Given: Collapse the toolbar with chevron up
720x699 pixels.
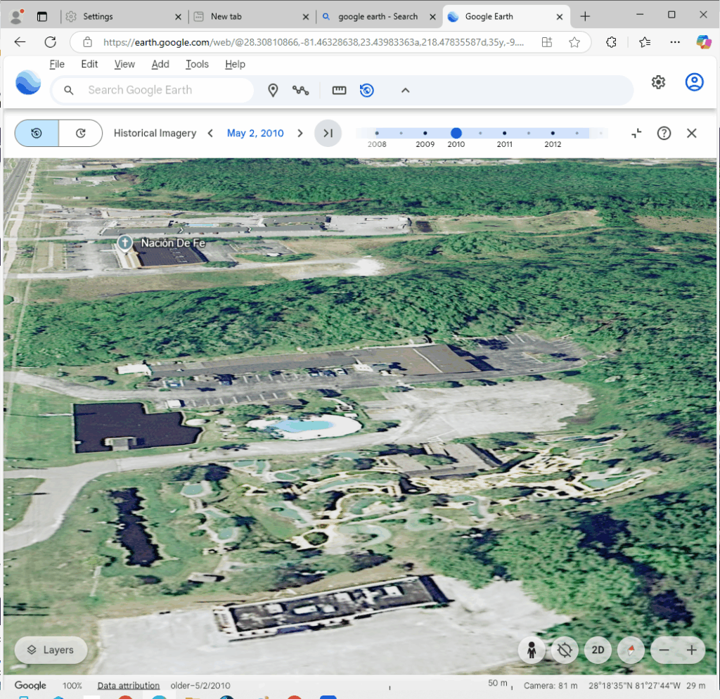Looking at the screenshot, I should tap(405, 90).
